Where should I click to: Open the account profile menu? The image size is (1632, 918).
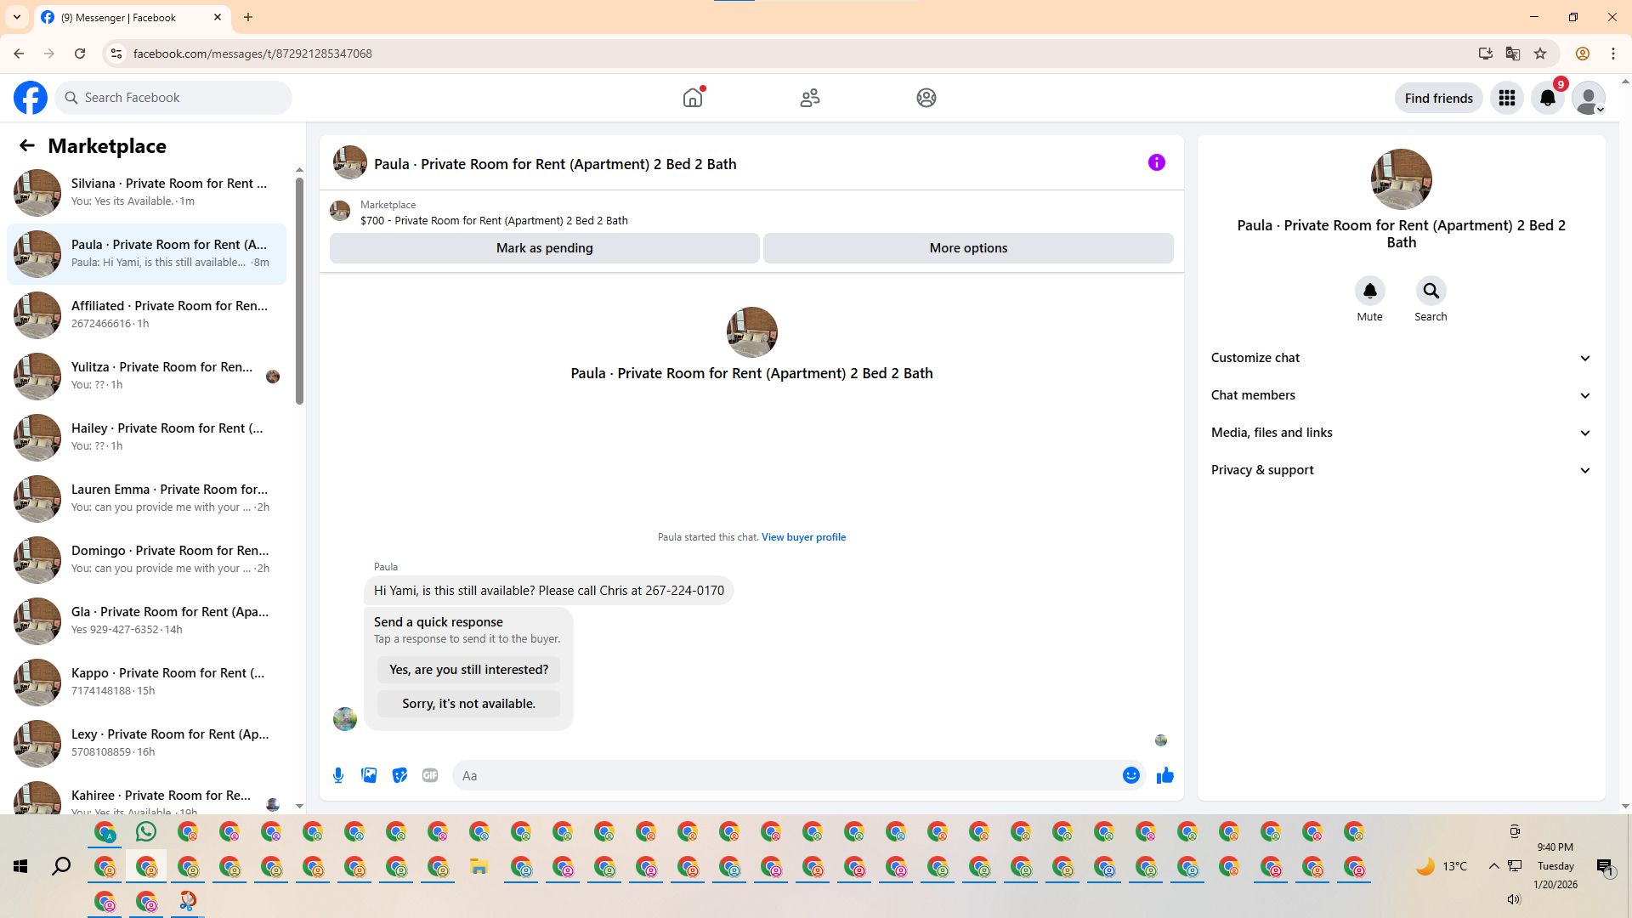point(1589,98)
